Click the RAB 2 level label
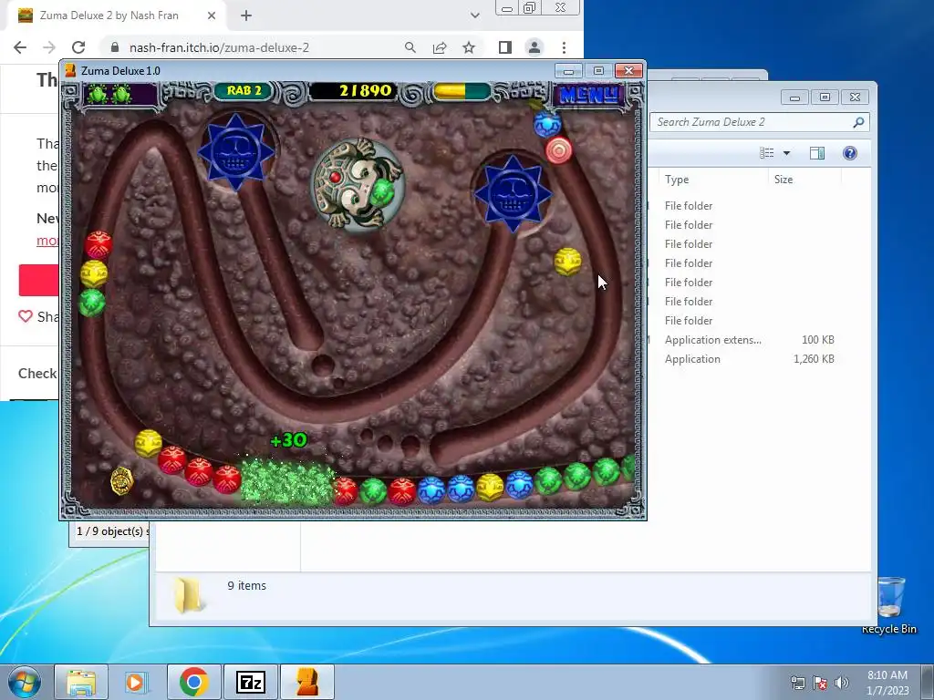This screenshot has width=934, height=700. [244, 90]
